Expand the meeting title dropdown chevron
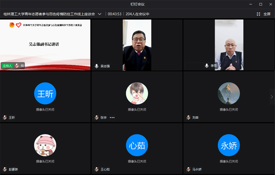275x175 pixels. [x=100, y=14]
